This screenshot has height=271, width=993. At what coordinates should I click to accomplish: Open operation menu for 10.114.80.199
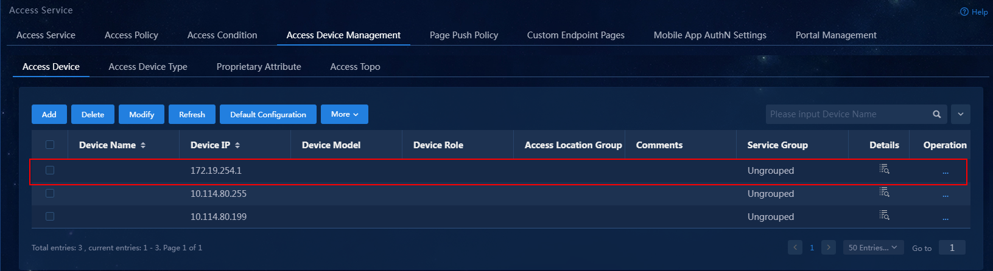pos(945,219)
